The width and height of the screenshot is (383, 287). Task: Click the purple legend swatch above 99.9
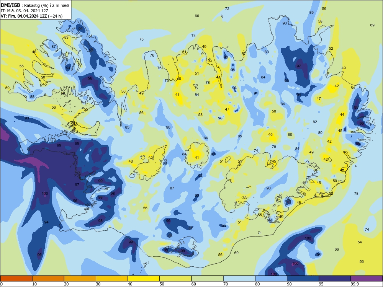pyautogui.click(x=367, y=279)
